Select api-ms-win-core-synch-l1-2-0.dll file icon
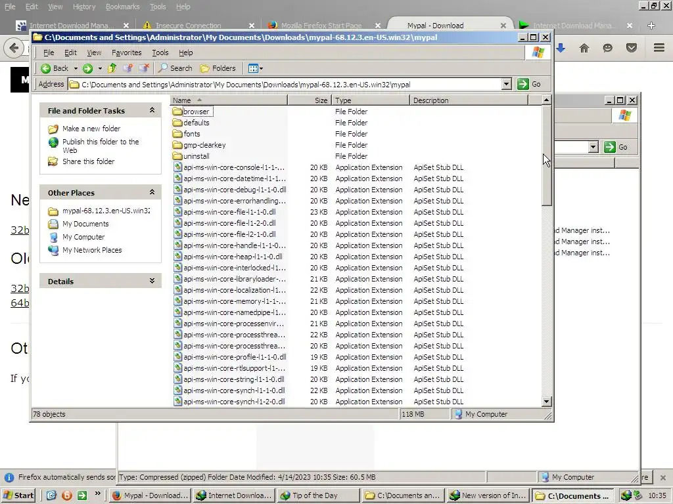673x504 pixels. 177,402
